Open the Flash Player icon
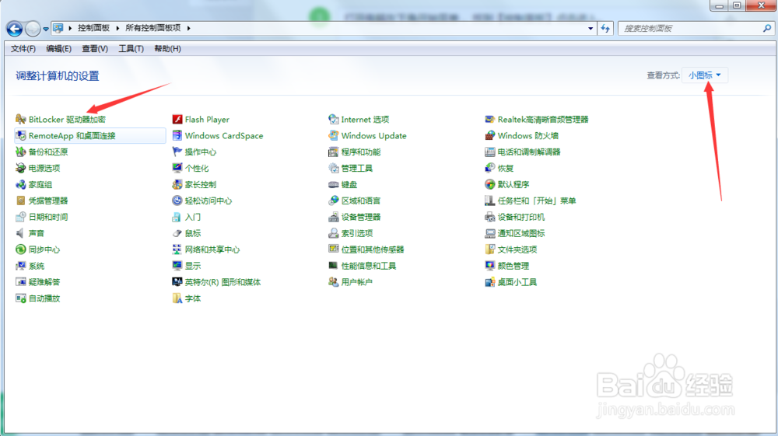The image size is (778, 436). (x=177, y=120)
